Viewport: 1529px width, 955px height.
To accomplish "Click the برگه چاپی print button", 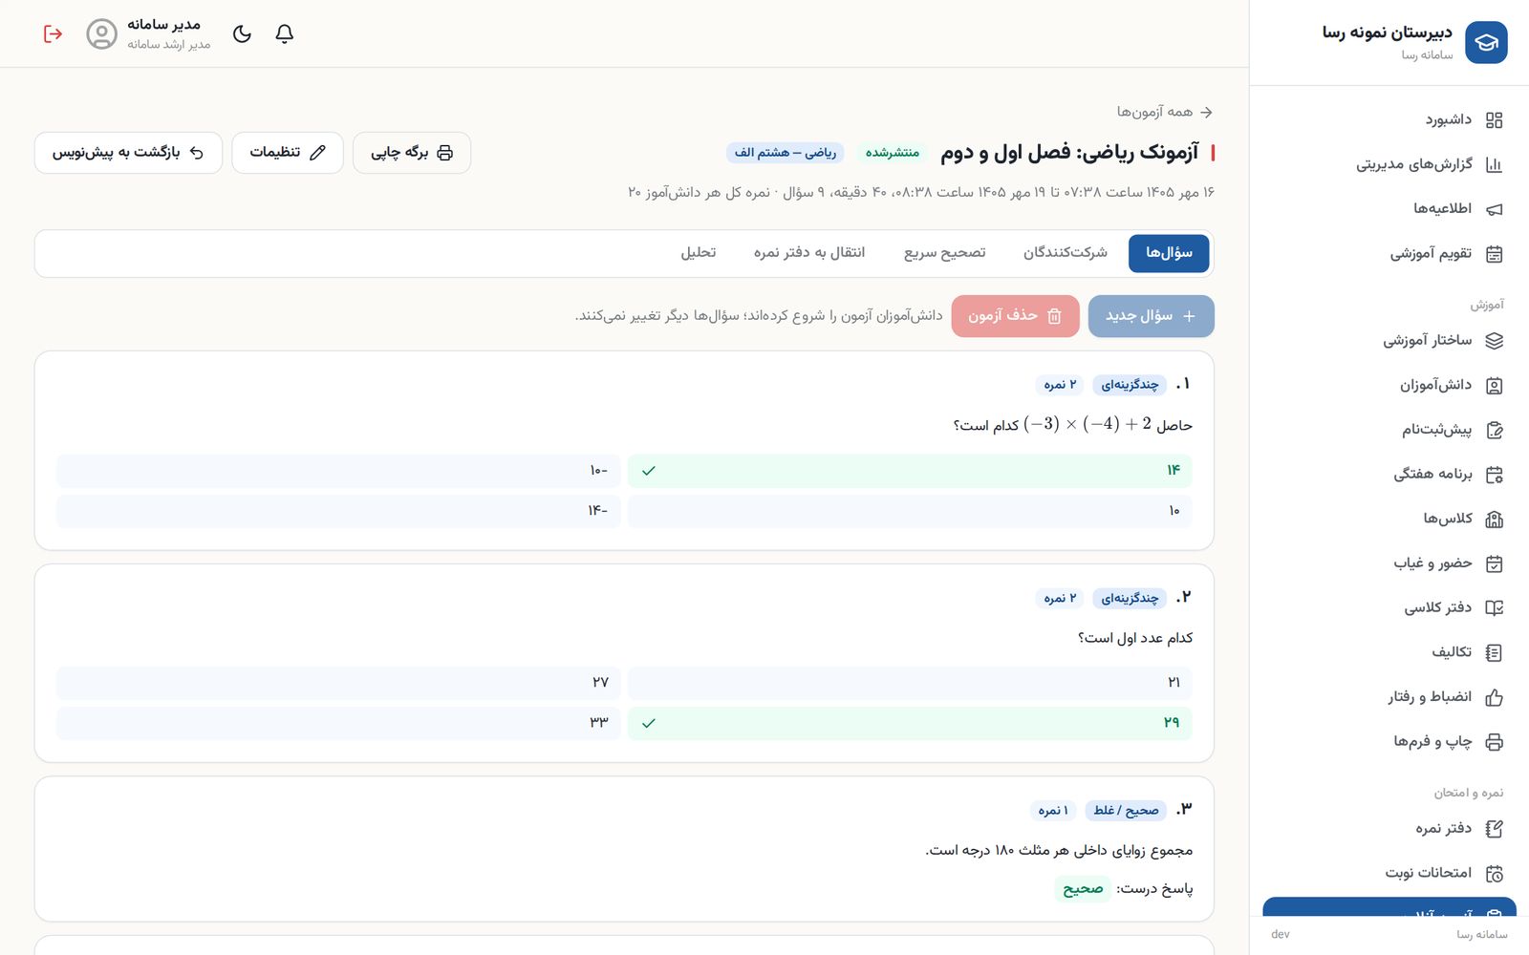I will click(x=412, y=153).
